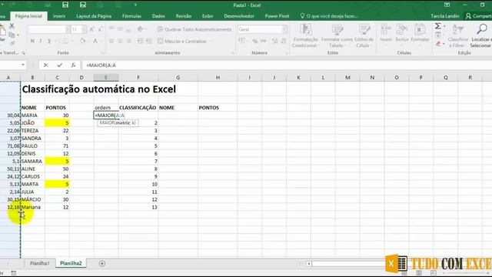This screenshot has width=492, height=277.
Task: Toggle Underline (S) formatting
Action: pyautogui.click(x=49, y=41)
